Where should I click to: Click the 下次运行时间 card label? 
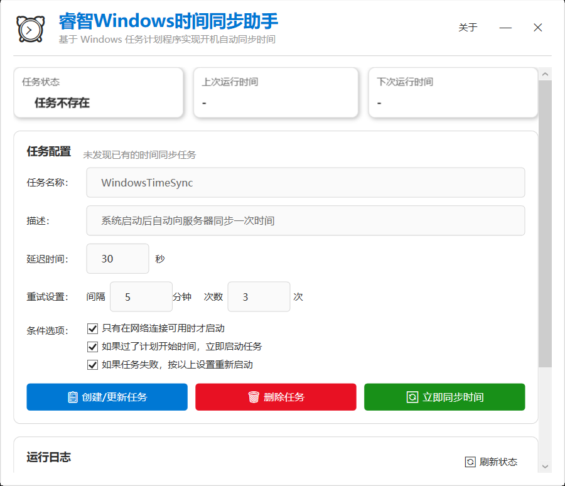pyautogui.click(x=405, y=82)
